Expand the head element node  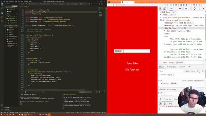[x=161, y=15]
